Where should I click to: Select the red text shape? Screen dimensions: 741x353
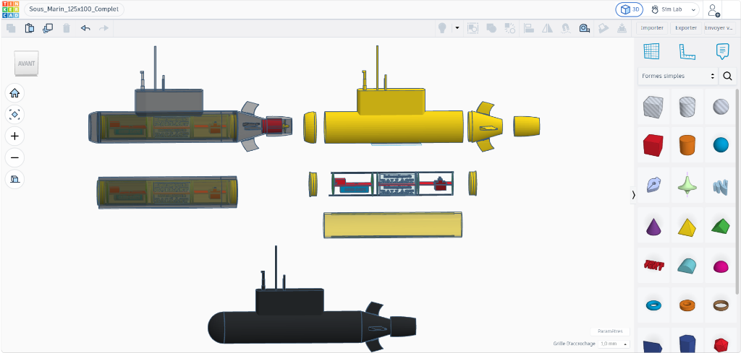pos(653,265)
